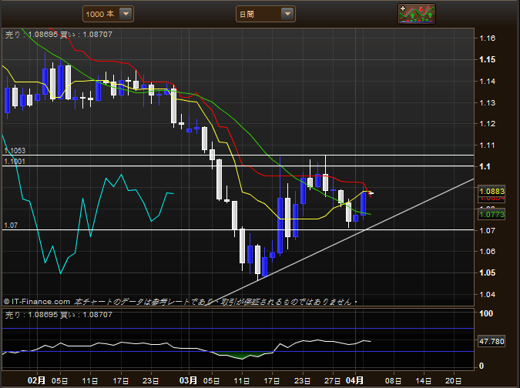
Task: Open the 1000本 bar count dropdown
Action: click(108, 14)
